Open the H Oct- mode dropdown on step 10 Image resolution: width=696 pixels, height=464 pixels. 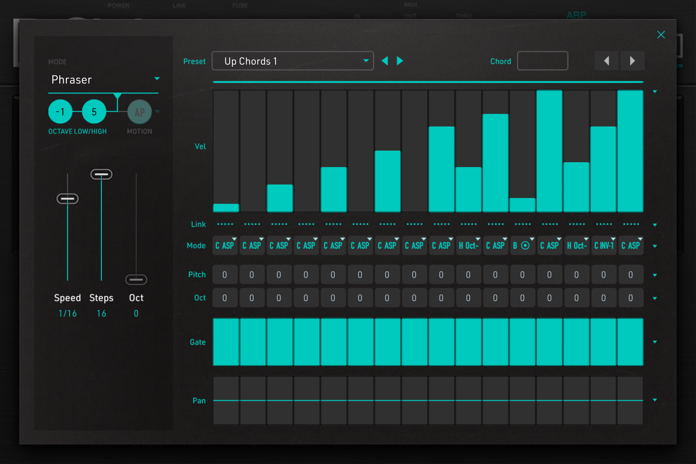coord(469,246)
